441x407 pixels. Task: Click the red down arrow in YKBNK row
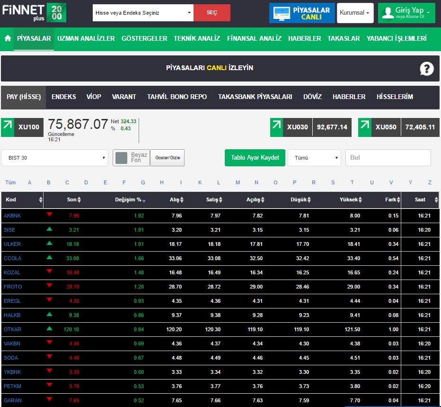coord(50,371)
